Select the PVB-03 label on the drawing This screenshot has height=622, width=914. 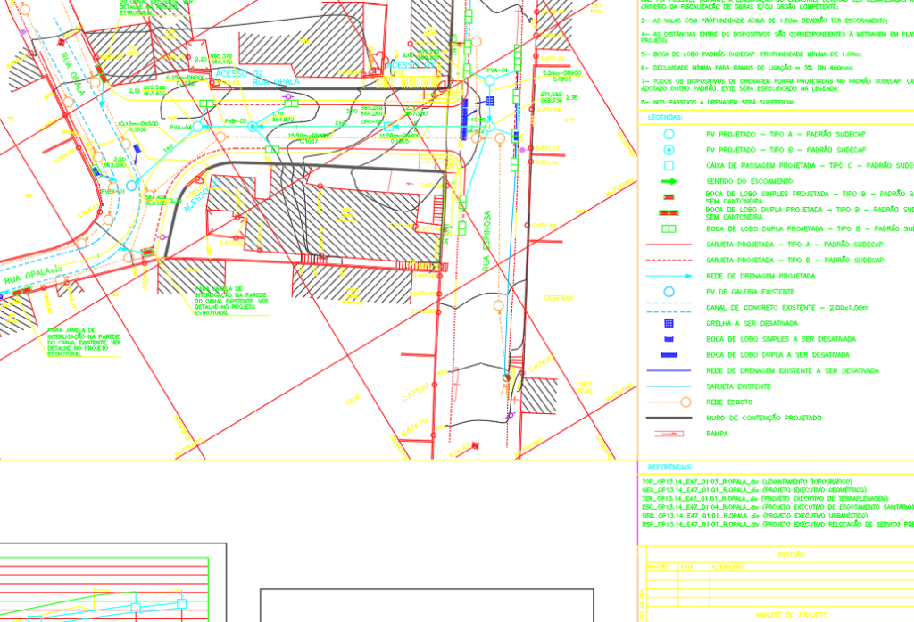[235, 120]
